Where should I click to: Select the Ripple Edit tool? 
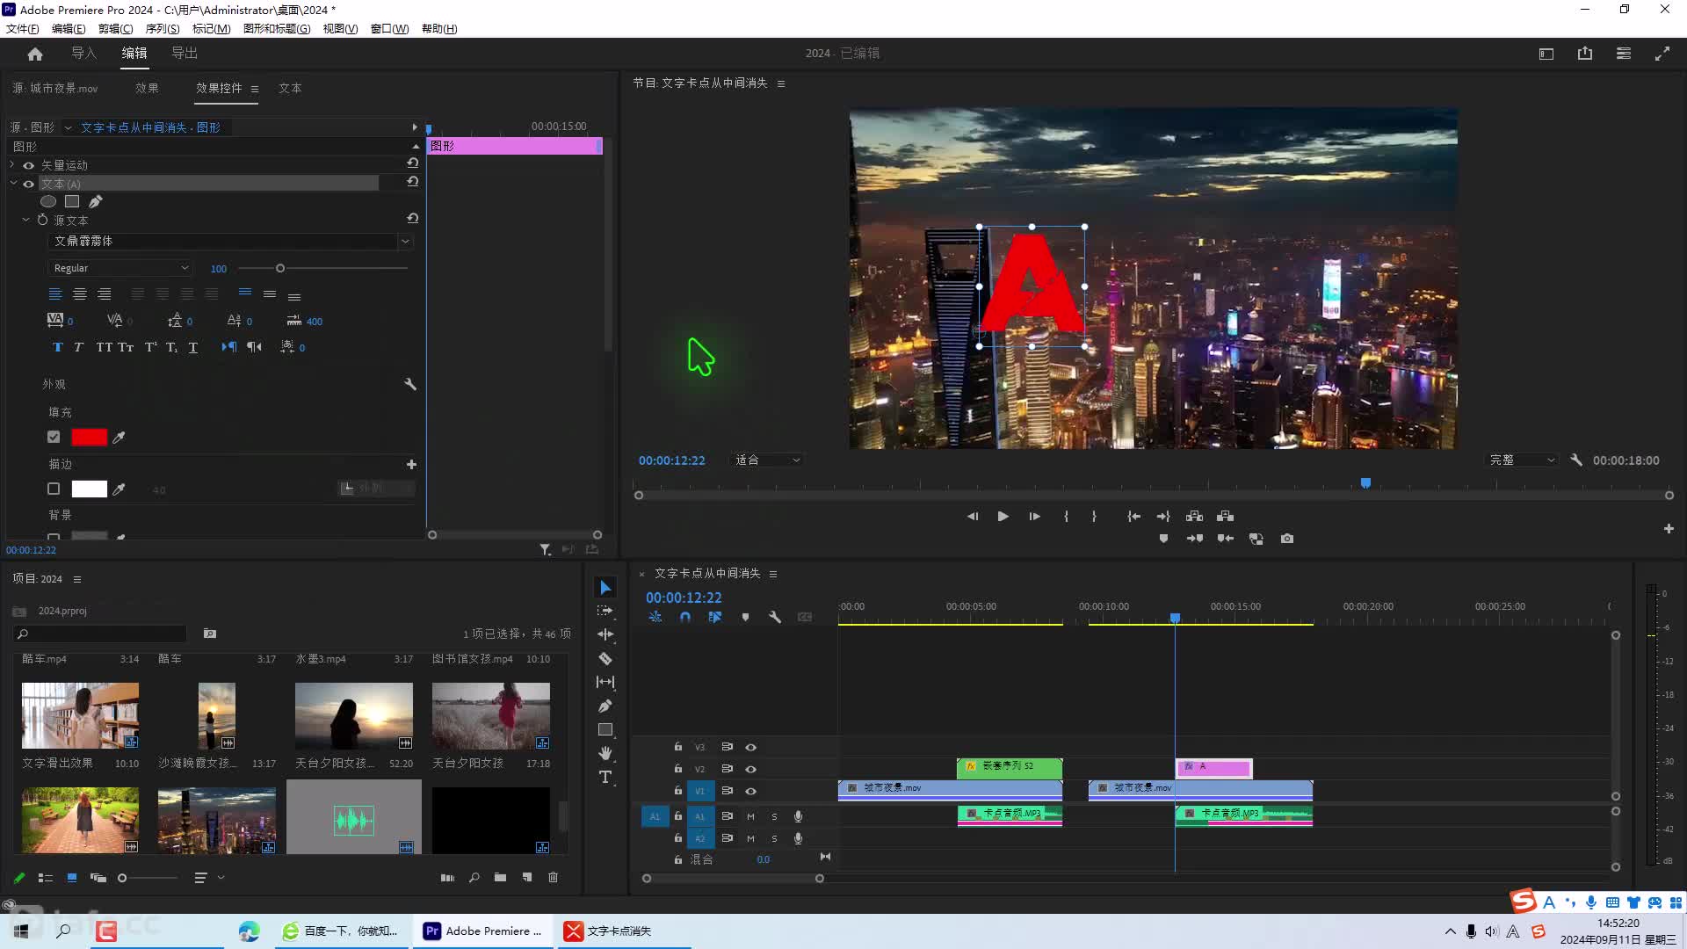[x=605, y=634]
